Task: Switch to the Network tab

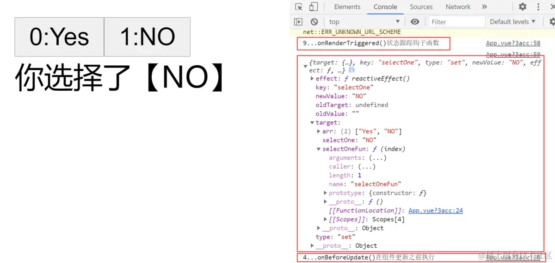Action: pos(458,7)
